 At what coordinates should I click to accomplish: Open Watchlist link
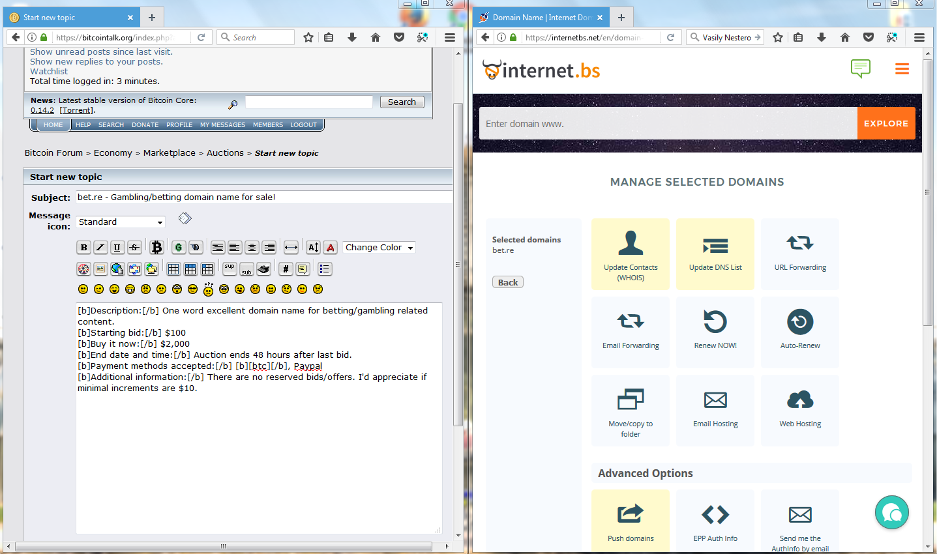49,71
